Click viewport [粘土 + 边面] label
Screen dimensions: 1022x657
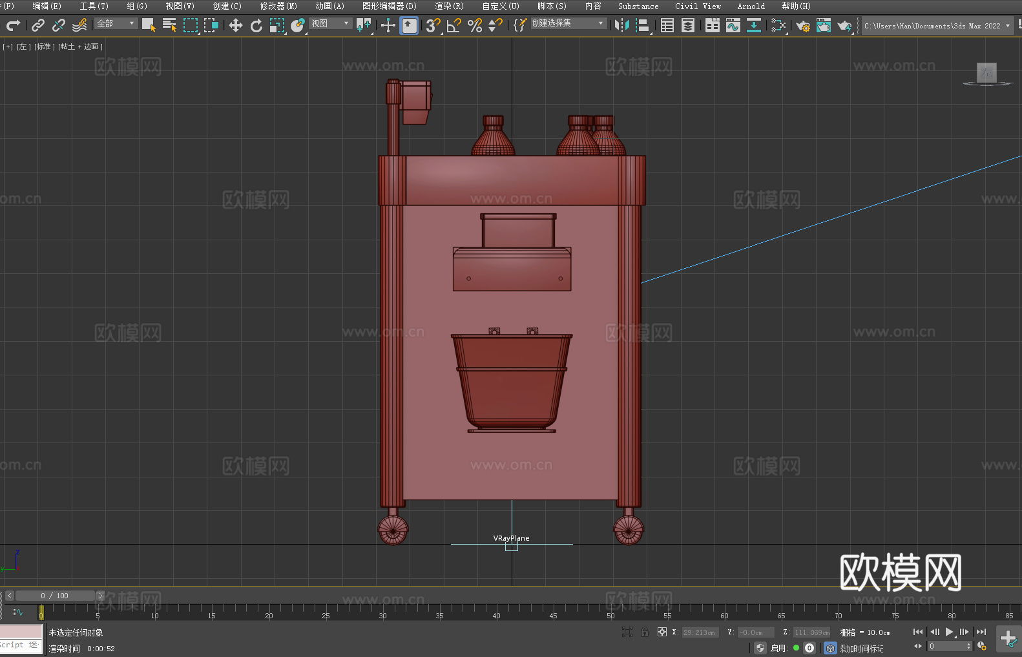coord(80,47)
